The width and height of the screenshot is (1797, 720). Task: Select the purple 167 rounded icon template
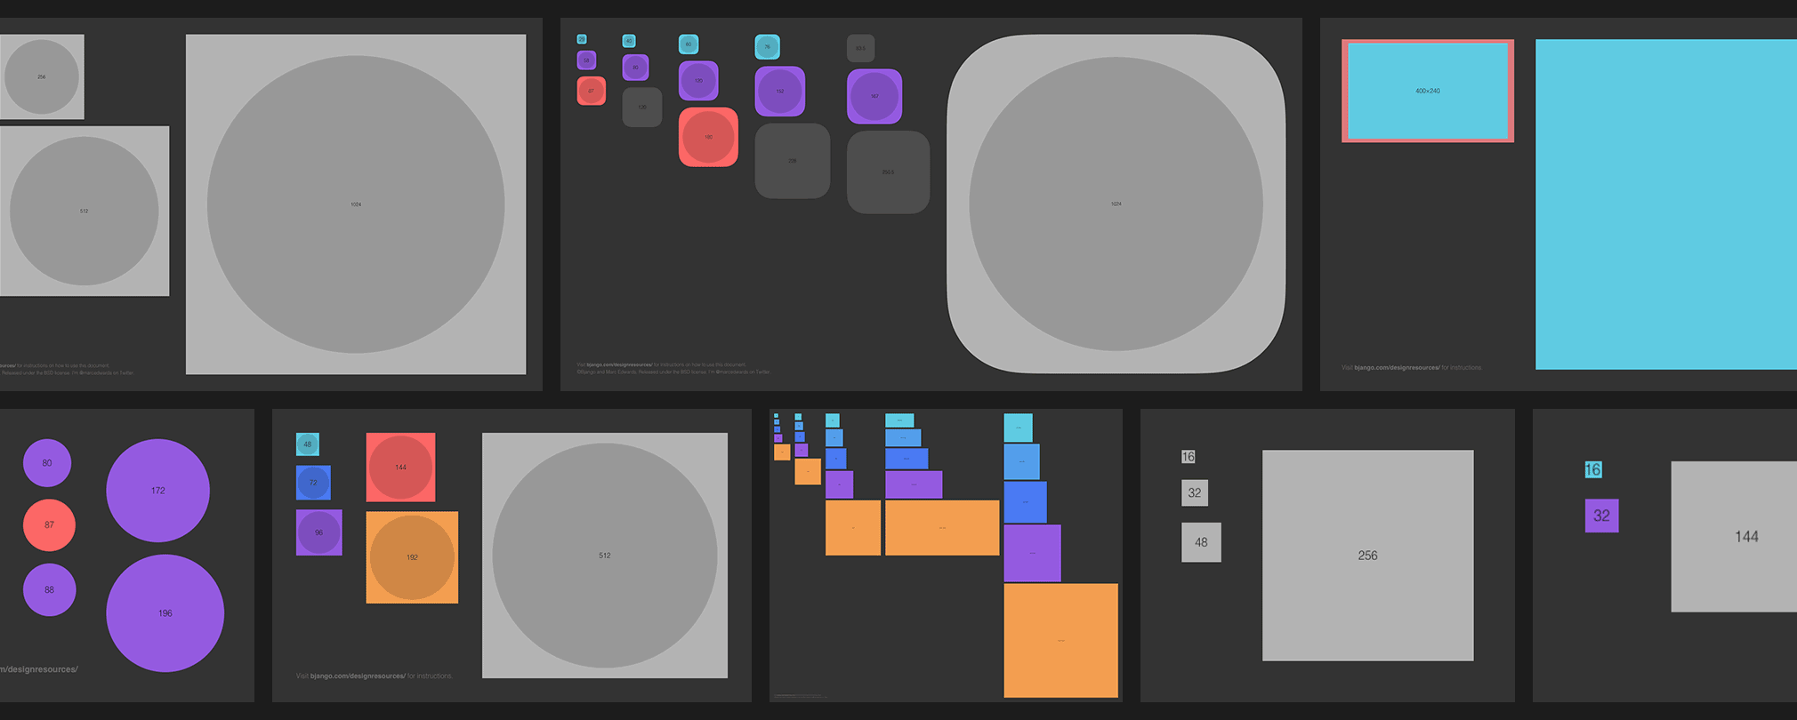(874, 96)
